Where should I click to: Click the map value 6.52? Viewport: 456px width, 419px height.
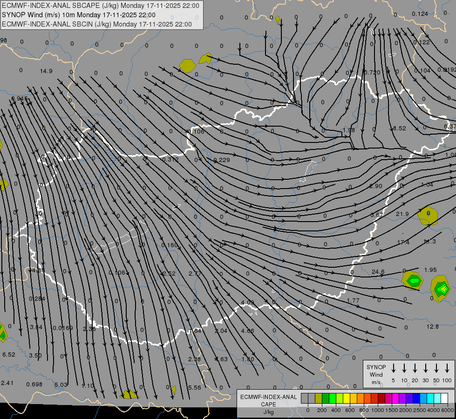pyautogui.click(x=9, y=354)
